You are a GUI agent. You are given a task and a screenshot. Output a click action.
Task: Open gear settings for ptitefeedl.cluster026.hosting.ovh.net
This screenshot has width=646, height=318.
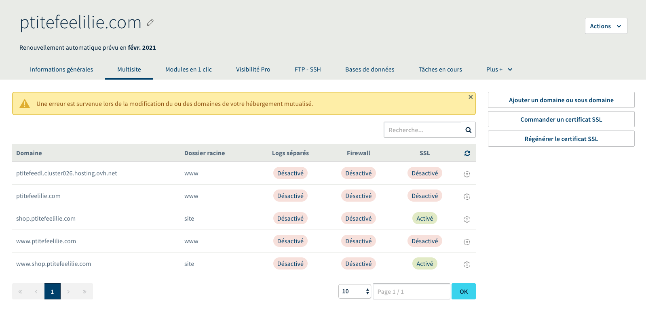[x=467, y=174]
